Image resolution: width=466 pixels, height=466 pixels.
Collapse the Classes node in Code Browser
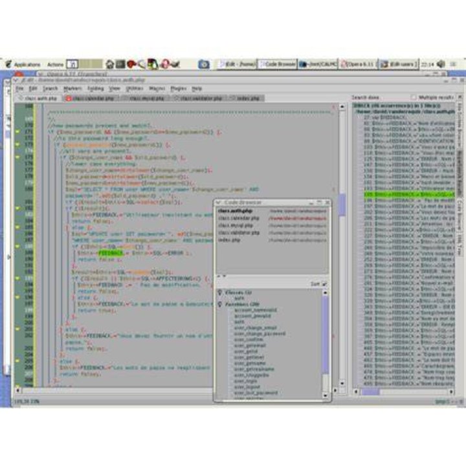220,293
